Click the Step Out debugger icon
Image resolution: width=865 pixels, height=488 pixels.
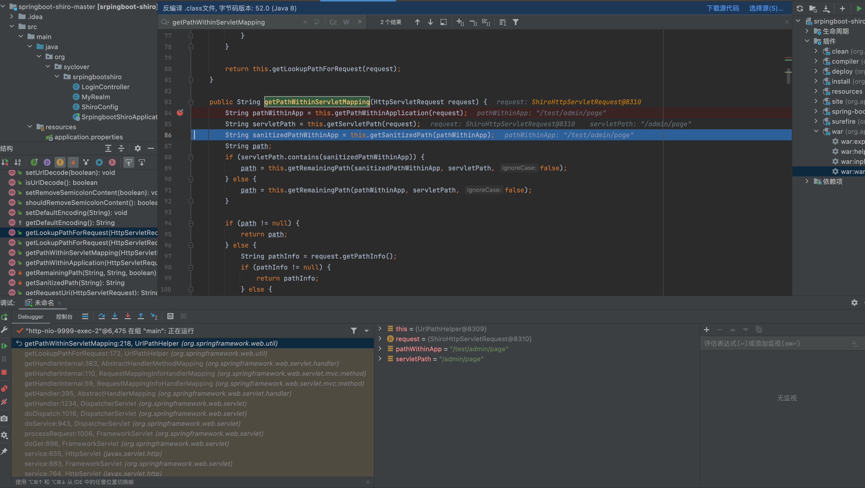click(x=141, y=316)
